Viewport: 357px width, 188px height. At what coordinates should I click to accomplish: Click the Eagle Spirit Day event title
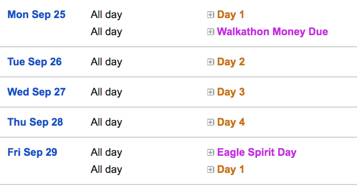point(256,152)
